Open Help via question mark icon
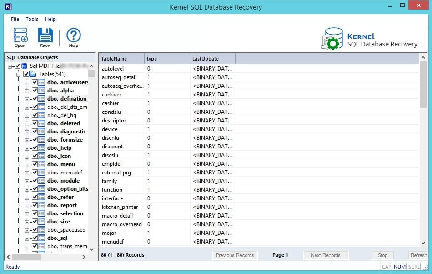The image size is (432, 274). pos(73,36)
